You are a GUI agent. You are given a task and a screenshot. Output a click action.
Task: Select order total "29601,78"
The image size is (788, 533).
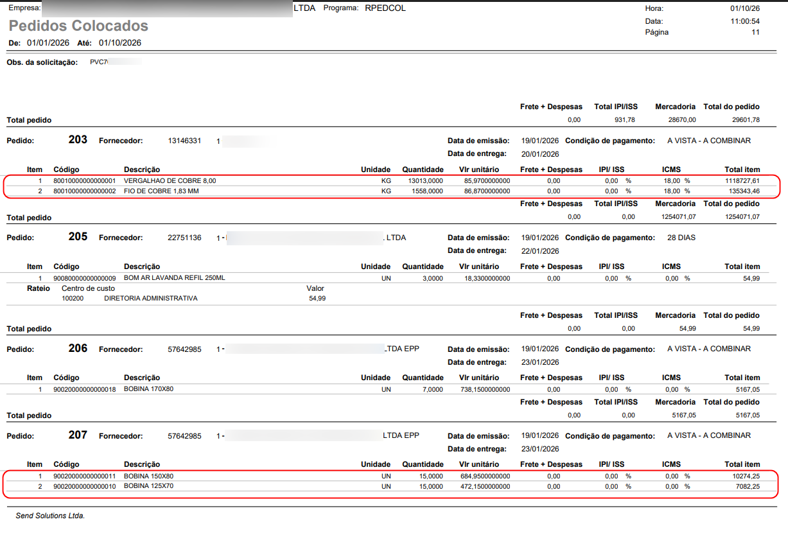point(746,120)
